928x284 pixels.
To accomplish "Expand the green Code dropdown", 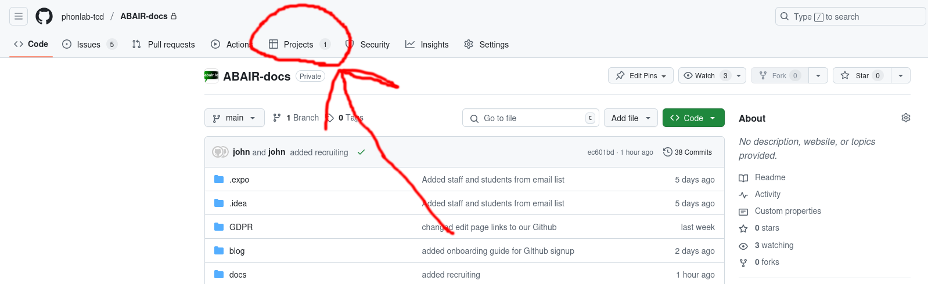I will (693, 118).
